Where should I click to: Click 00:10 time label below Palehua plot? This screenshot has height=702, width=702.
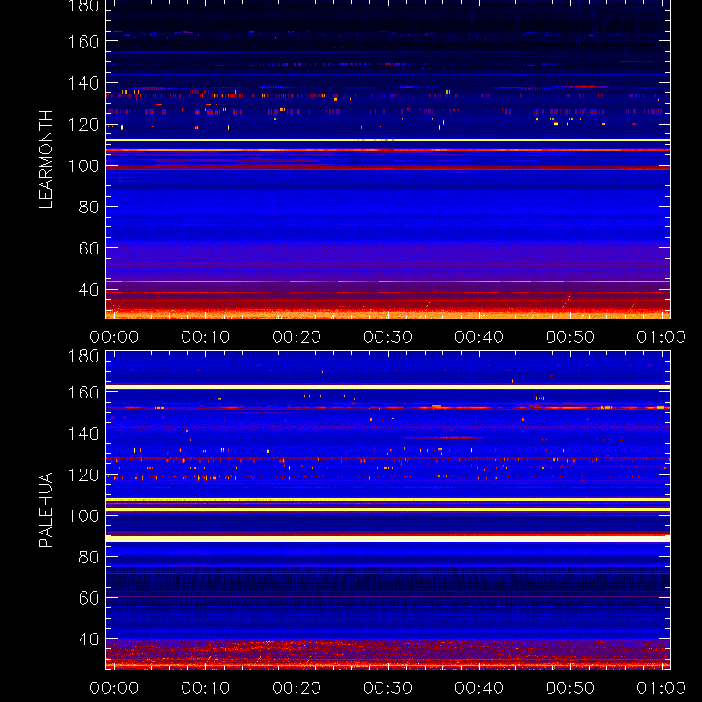point(205,688)
